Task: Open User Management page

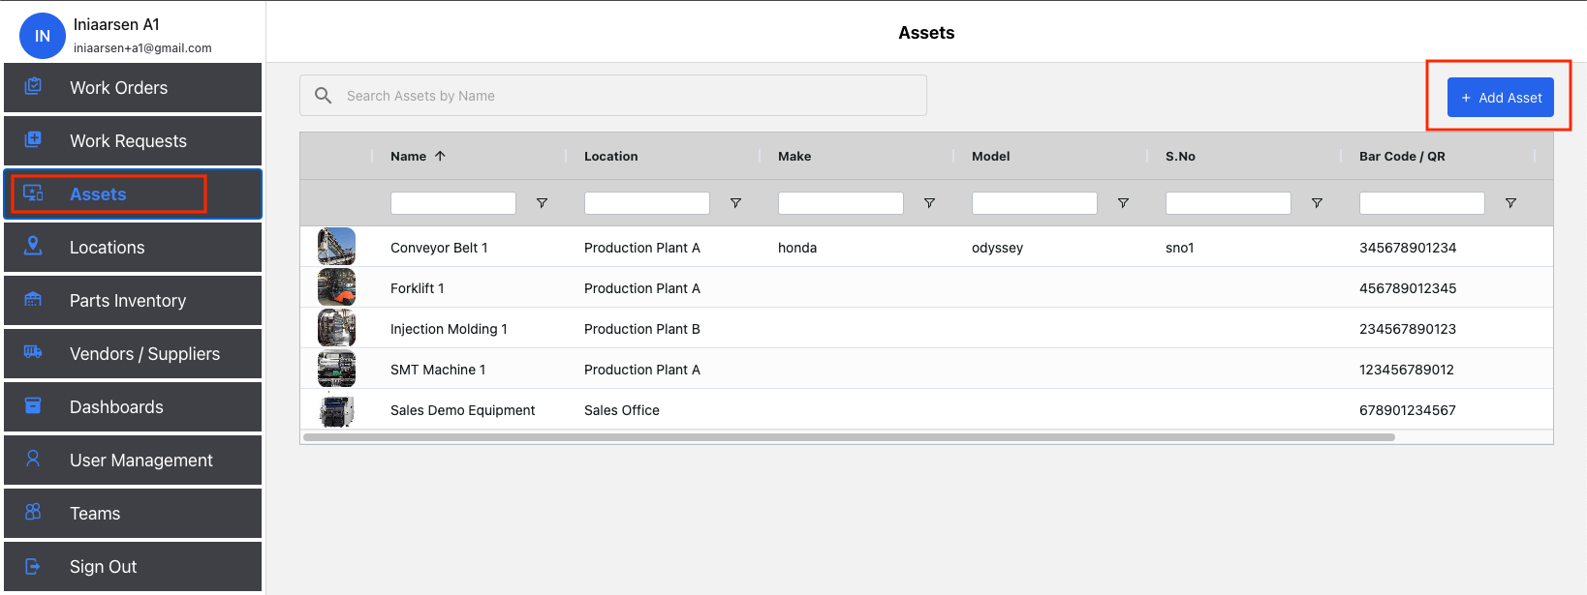Action: click(133, 460)
